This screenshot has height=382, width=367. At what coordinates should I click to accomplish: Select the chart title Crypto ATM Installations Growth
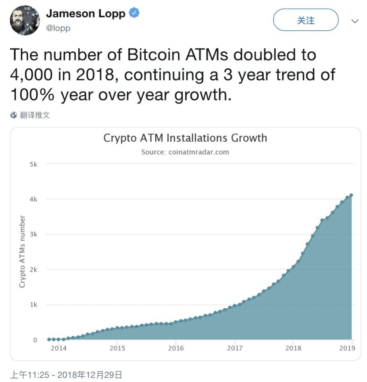click(x=185, y=138)
